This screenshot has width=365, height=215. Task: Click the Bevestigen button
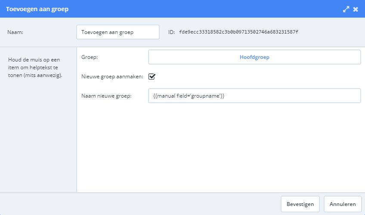click(300, 204)
